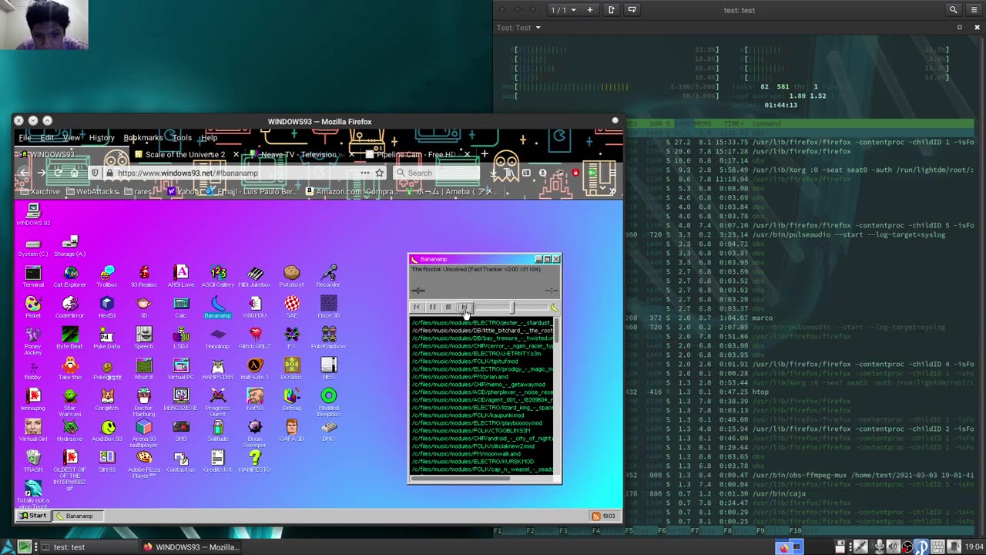Image resolution: width=986 pixels, height=555 pixels.
Task: Open the Xarchive bookmark folder
Action: 39,191
